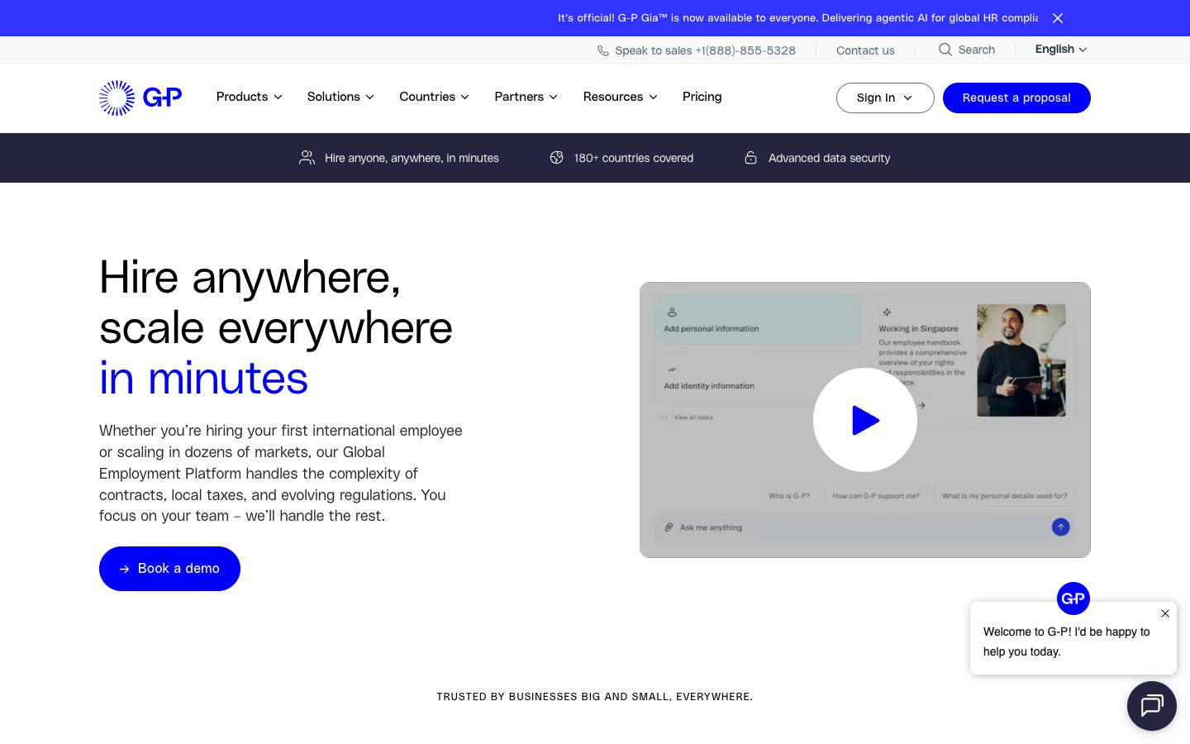This screenshot has height=744, width=1190.
Task: Click the G-P sunburst logo
Action: (x=140, y=98)
